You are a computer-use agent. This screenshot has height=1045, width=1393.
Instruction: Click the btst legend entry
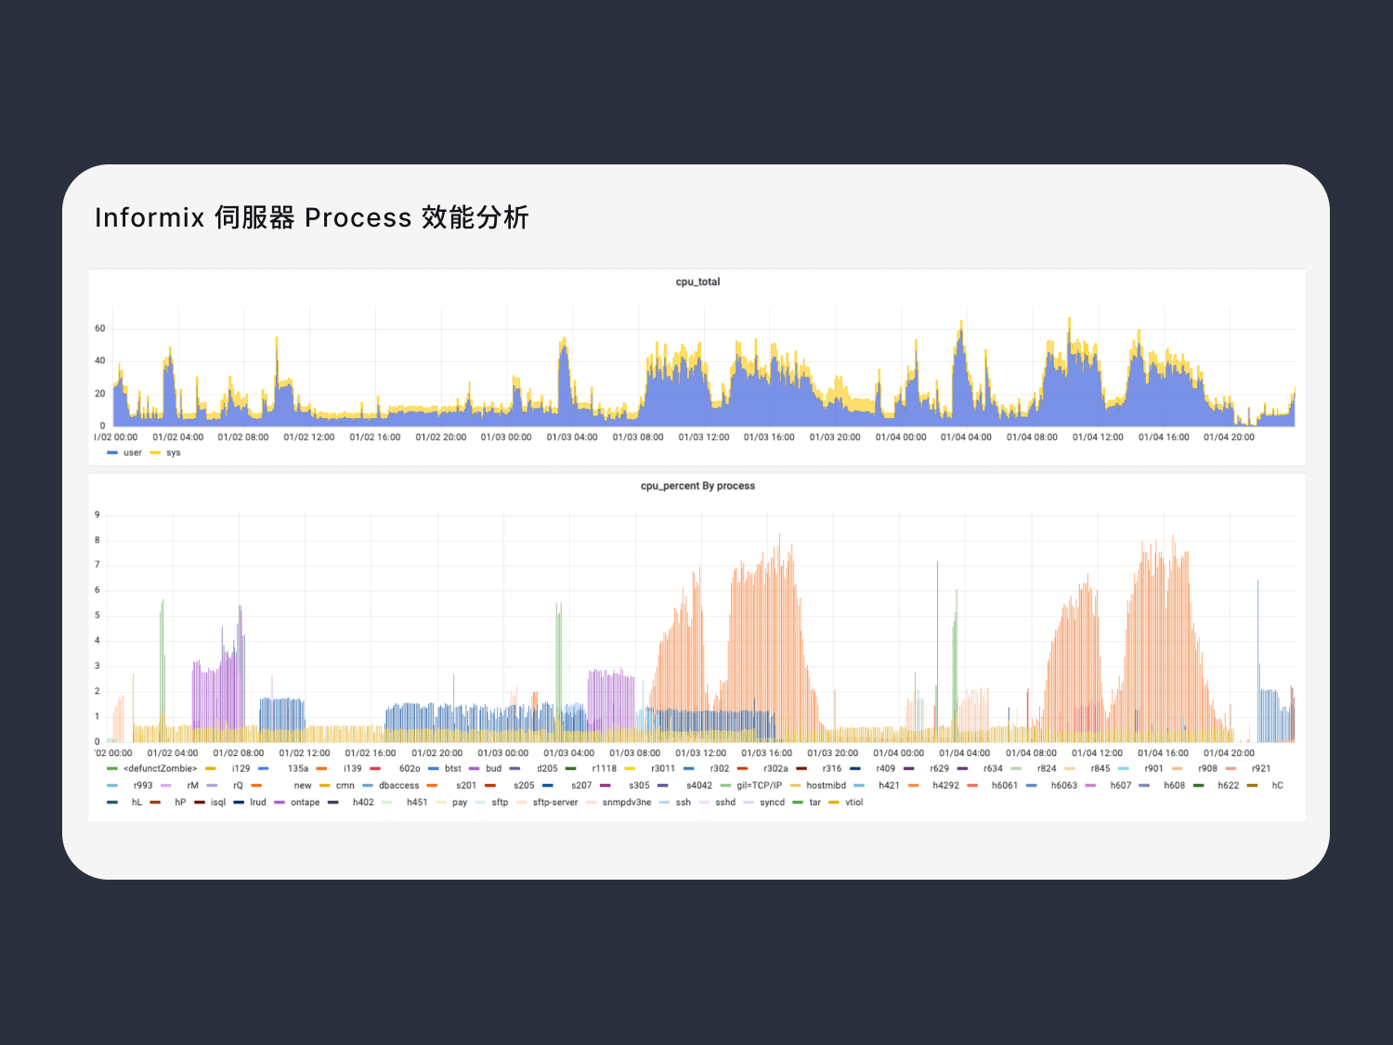pyautogui.click(x=452, y=769)
